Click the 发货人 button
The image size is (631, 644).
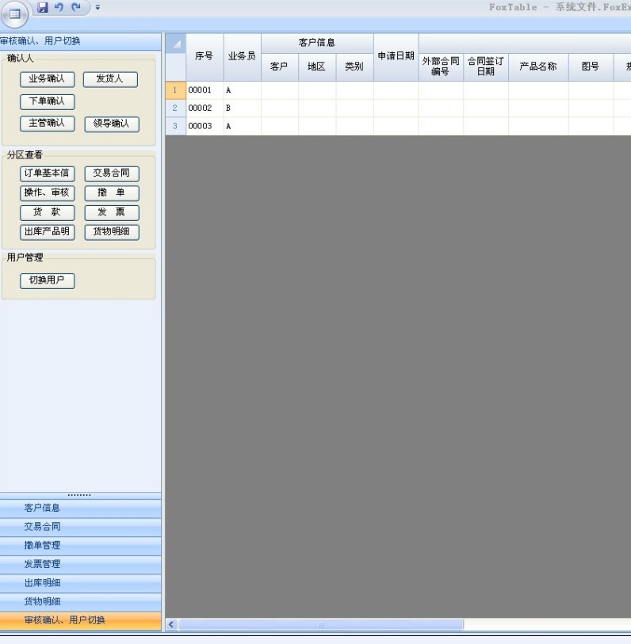pyautogui.click(x=110, y=79)
